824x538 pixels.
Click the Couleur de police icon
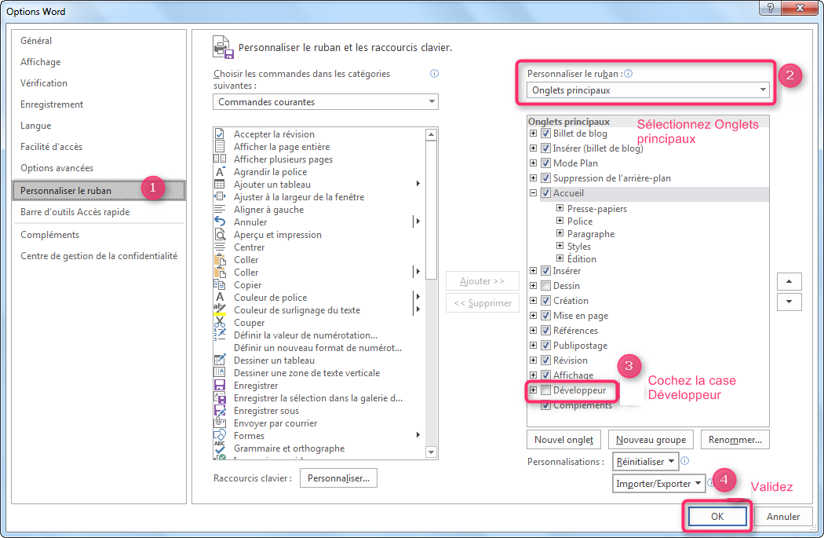click(220, 298)
